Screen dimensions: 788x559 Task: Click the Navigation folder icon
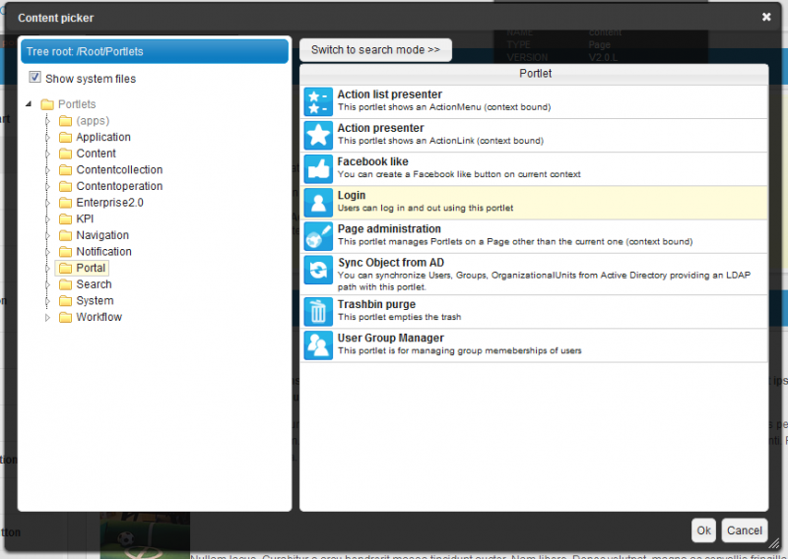(x=65, y=235)
